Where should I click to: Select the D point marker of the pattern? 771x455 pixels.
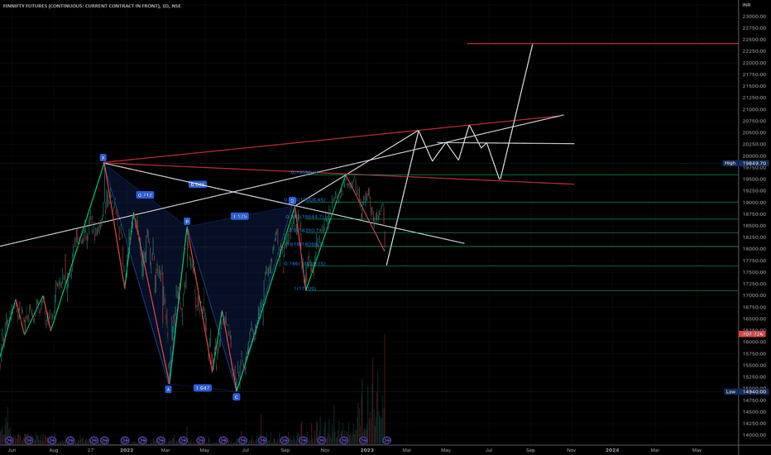tap(292, 201)
